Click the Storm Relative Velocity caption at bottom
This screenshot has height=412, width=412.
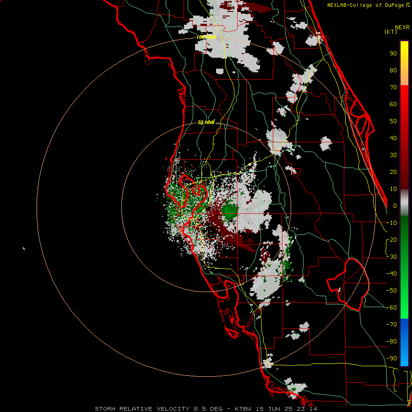[206, 409]
